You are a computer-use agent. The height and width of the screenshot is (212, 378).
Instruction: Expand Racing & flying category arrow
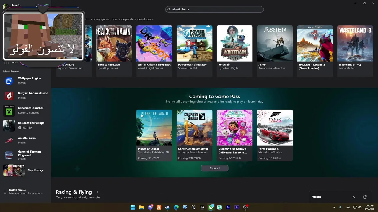click(97, 192)
